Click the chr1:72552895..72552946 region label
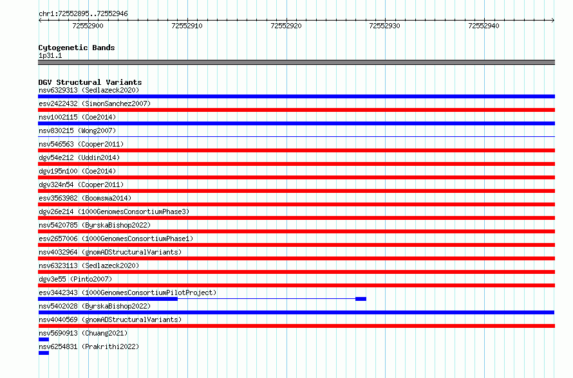This screenshot has width=573, height=378. coord(83,14)
